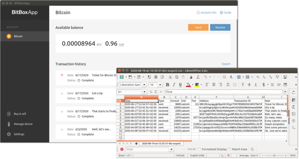Viewport: 299px width, 159px height.
Task: Open the Font Size dropdown
Action: (x=160, y=85)
